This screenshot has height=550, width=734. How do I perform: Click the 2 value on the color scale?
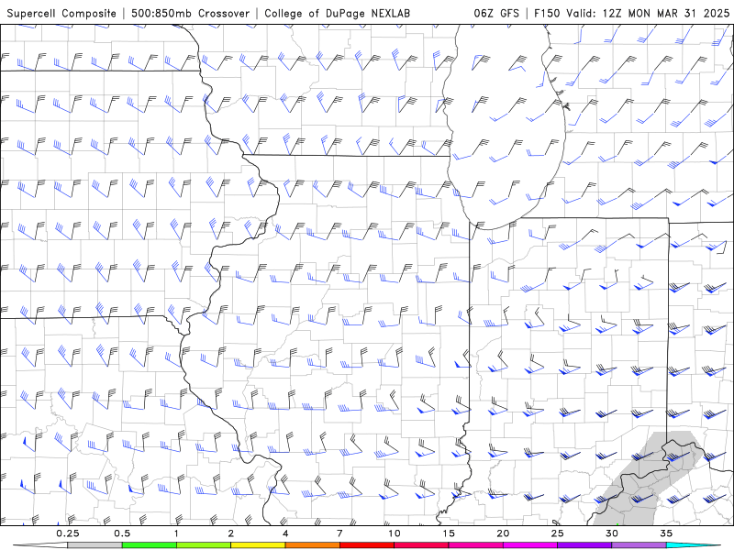click(x=231, y=533)
